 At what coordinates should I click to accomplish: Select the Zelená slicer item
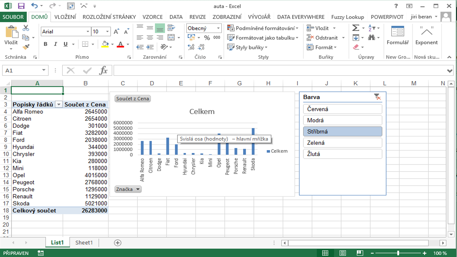point(342,143)
